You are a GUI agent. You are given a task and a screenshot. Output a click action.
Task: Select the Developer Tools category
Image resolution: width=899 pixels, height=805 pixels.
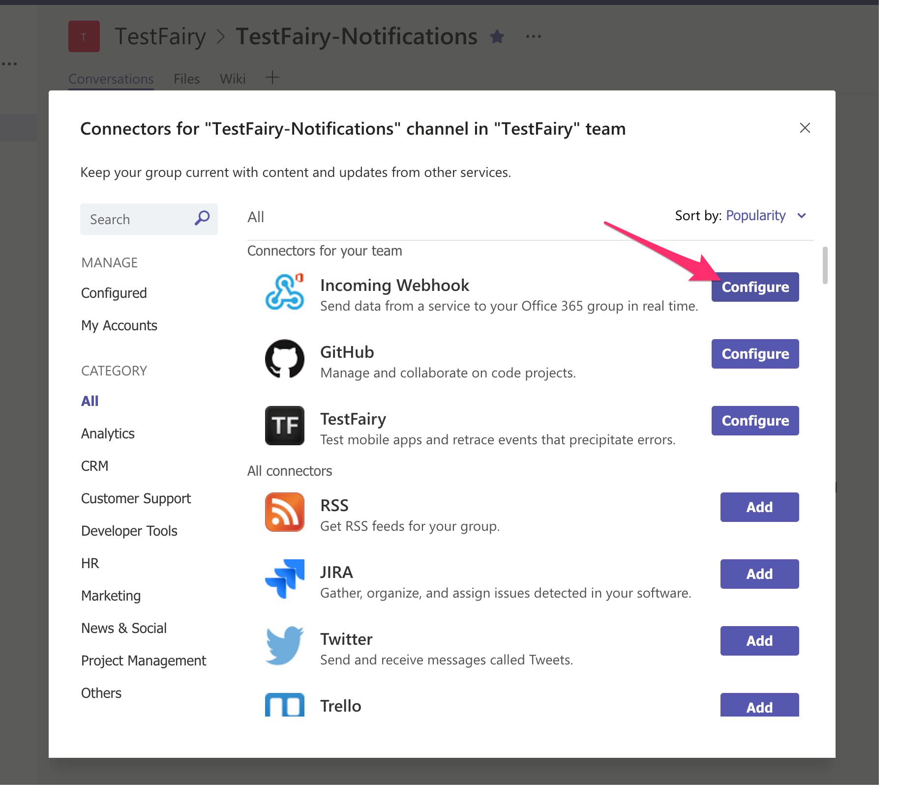129,530
